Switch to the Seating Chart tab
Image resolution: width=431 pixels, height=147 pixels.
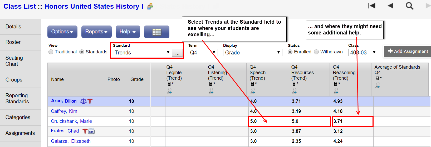tap(14, 61)
